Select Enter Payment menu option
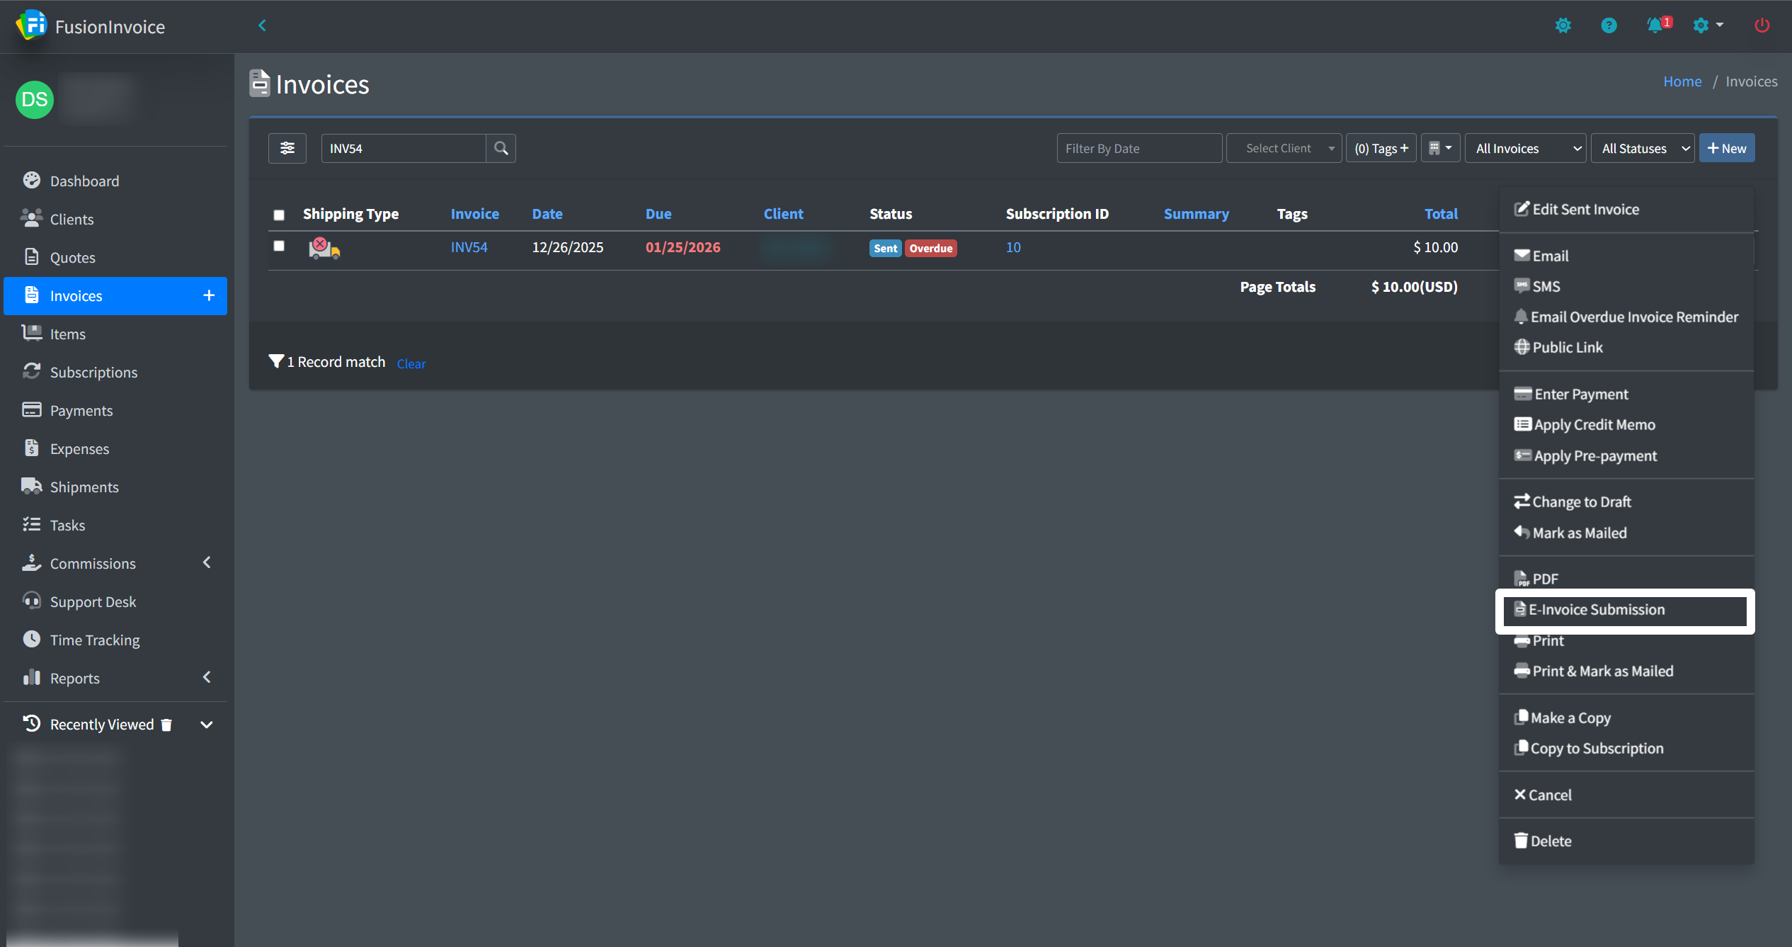 pos(1580,394)
